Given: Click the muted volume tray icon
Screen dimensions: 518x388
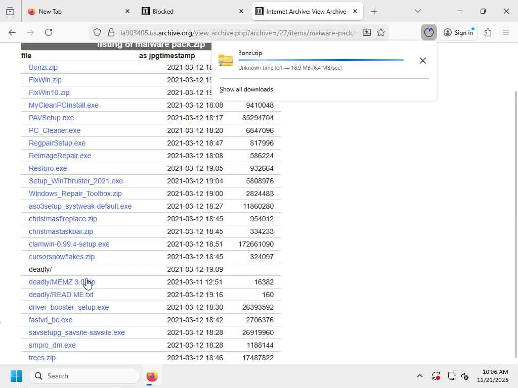Looking at the screenshot, I should point(465,376).
